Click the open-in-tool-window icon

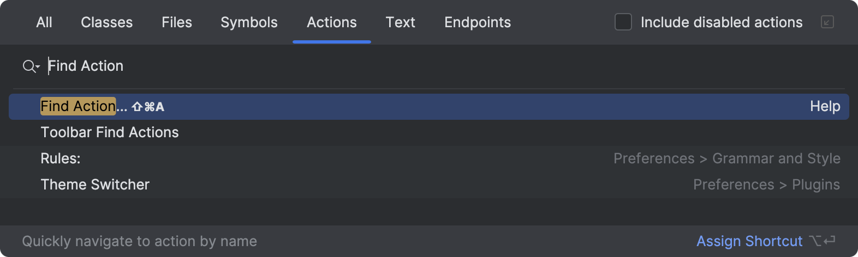(827, 22)
